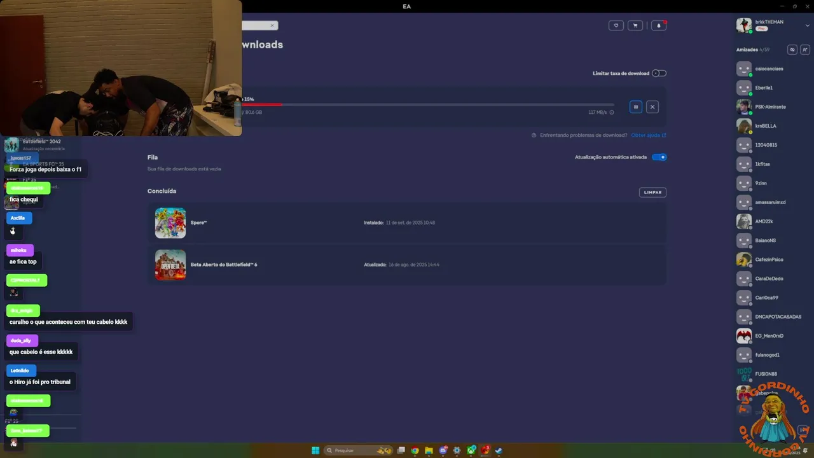Toggle Limitar taxa de download switch
This screenshot has width=814, height=458.
coord(659,73)
